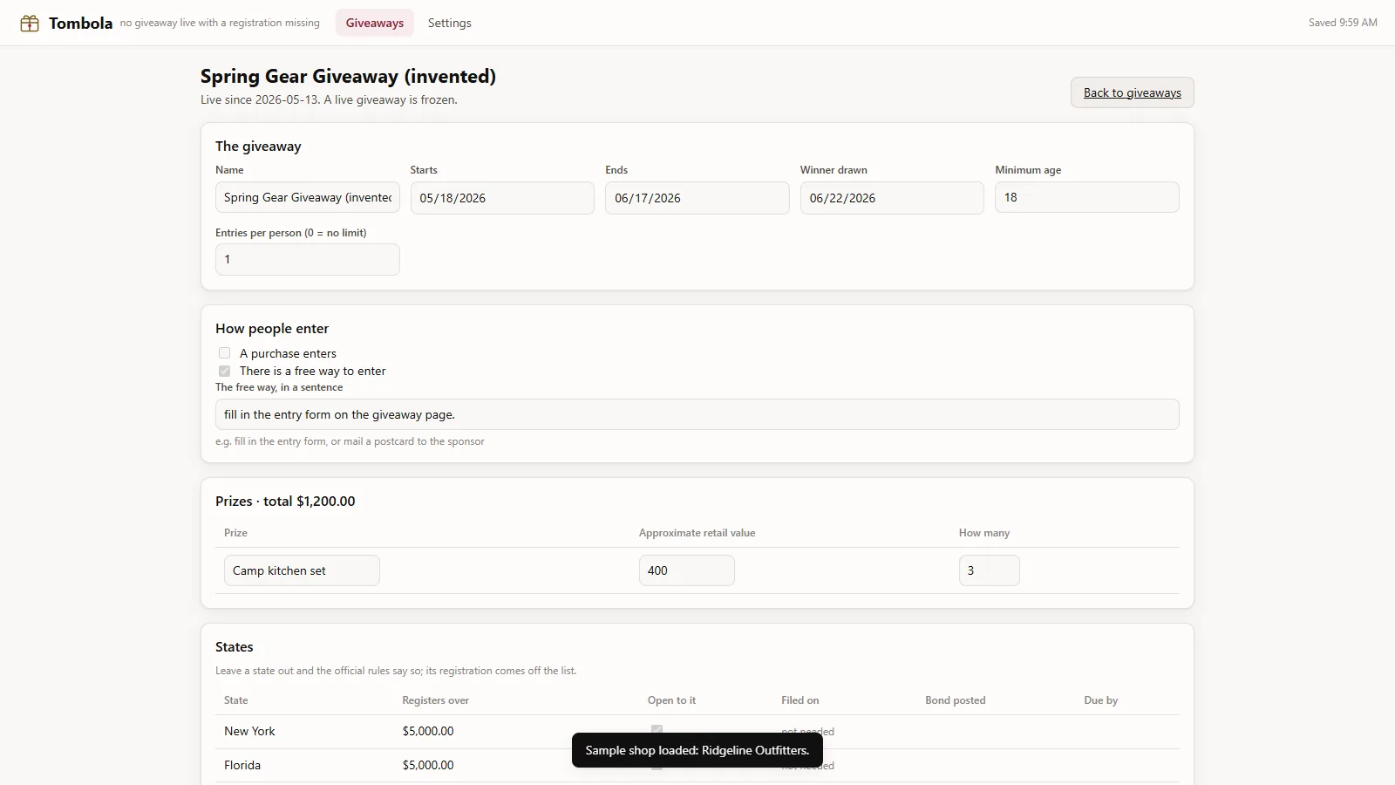
Task: Click the Filed on column header
Action: click(800, 700)
